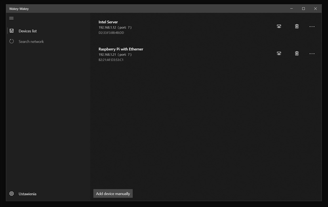Click the Ustawienia settings gear icon

tap(11, 193)
